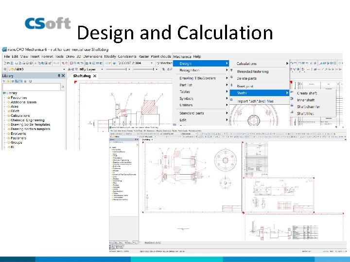Open the Standard parts submenu
Image resolution: width=350 pixels, height=262 pixels.
coord(201,113)
